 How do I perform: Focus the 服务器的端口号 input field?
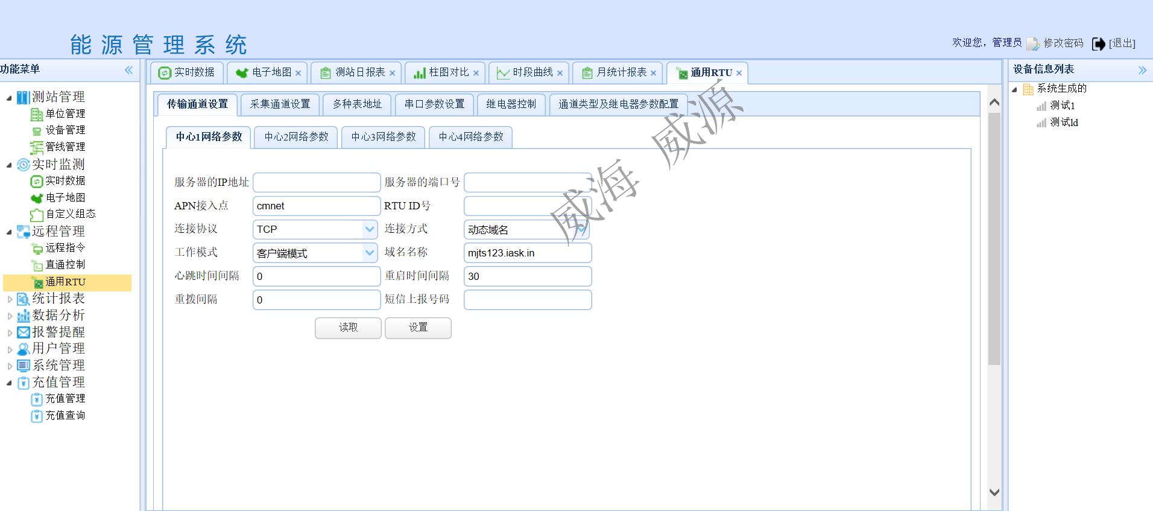pos(528,182)
